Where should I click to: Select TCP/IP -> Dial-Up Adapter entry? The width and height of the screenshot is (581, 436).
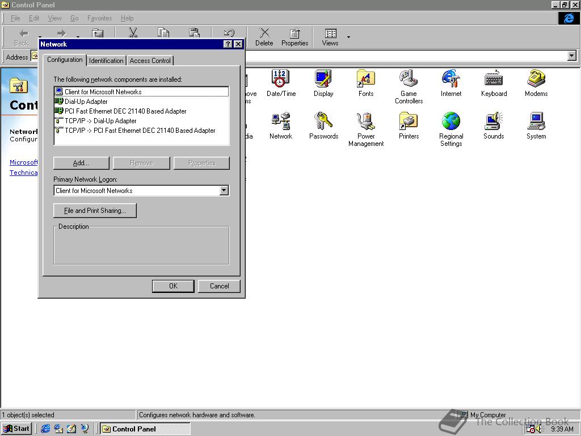[141, 120]
